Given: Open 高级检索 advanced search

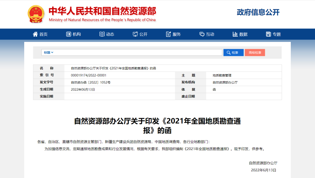Looking at the screenshot, I should tap(255, 53).
